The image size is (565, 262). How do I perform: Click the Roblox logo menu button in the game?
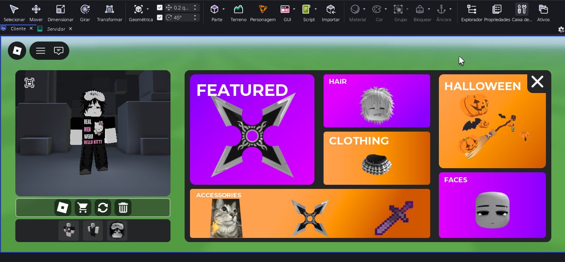[x=17, y=51]
